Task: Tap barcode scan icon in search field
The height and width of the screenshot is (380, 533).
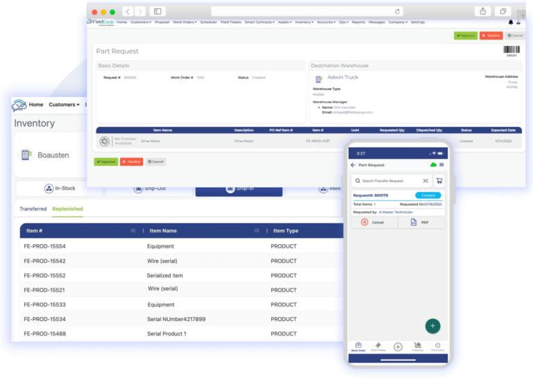Action: [425, 181]
